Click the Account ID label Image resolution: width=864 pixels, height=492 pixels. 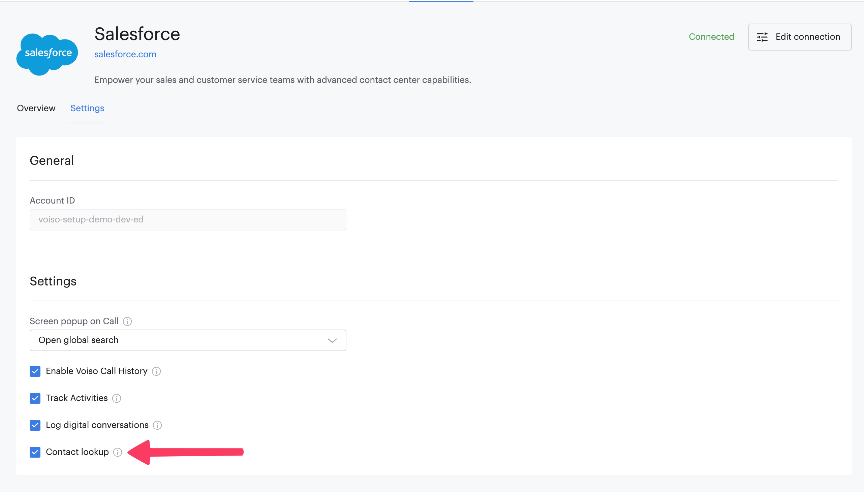click(52, 201)
